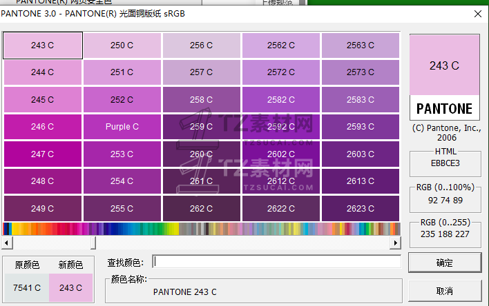The height and width of the screenshot is (306, 489).
Task: Click the RGB value 235 188 227
Action: [445, 234]
